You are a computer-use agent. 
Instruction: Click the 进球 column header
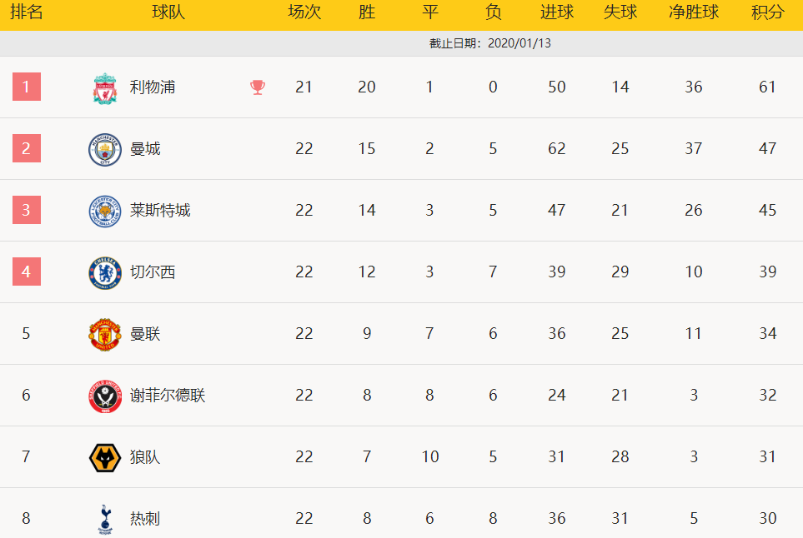tap(557, 12)
